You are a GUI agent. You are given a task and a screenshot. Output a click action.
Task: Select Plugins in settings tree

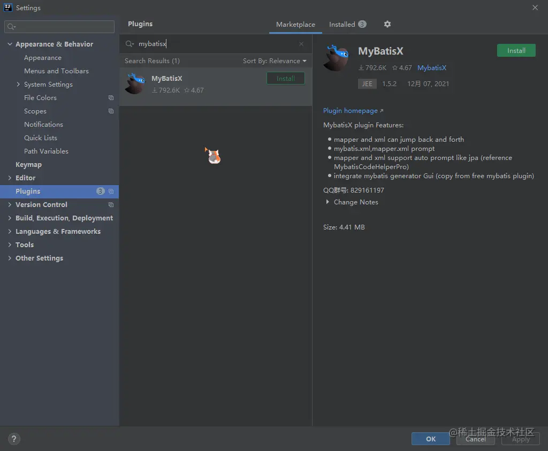(x=59, y=192)
